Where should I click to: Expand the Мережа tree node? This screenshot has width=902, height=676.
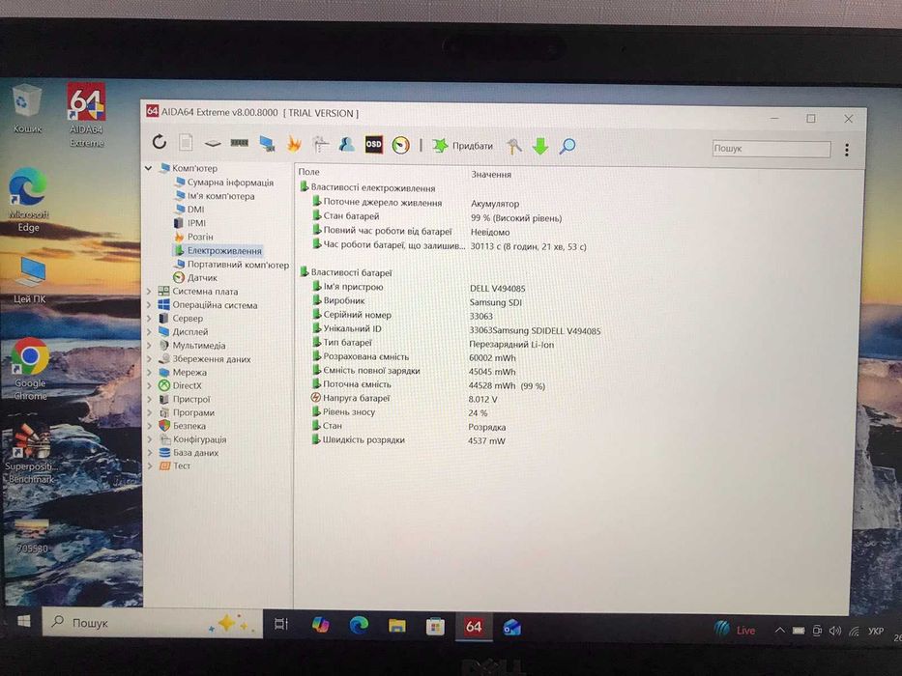point(150,373)
